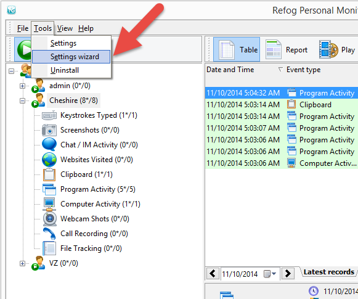Click the Play slideshow film icon
Viewport: 358px width, 299px height.
328,49
